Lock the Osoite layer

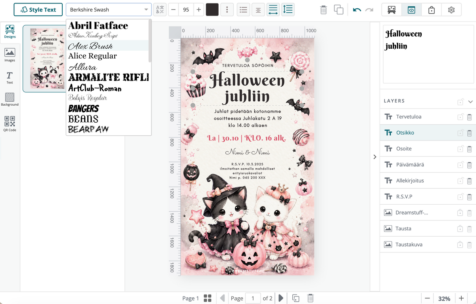pos(460,149)
